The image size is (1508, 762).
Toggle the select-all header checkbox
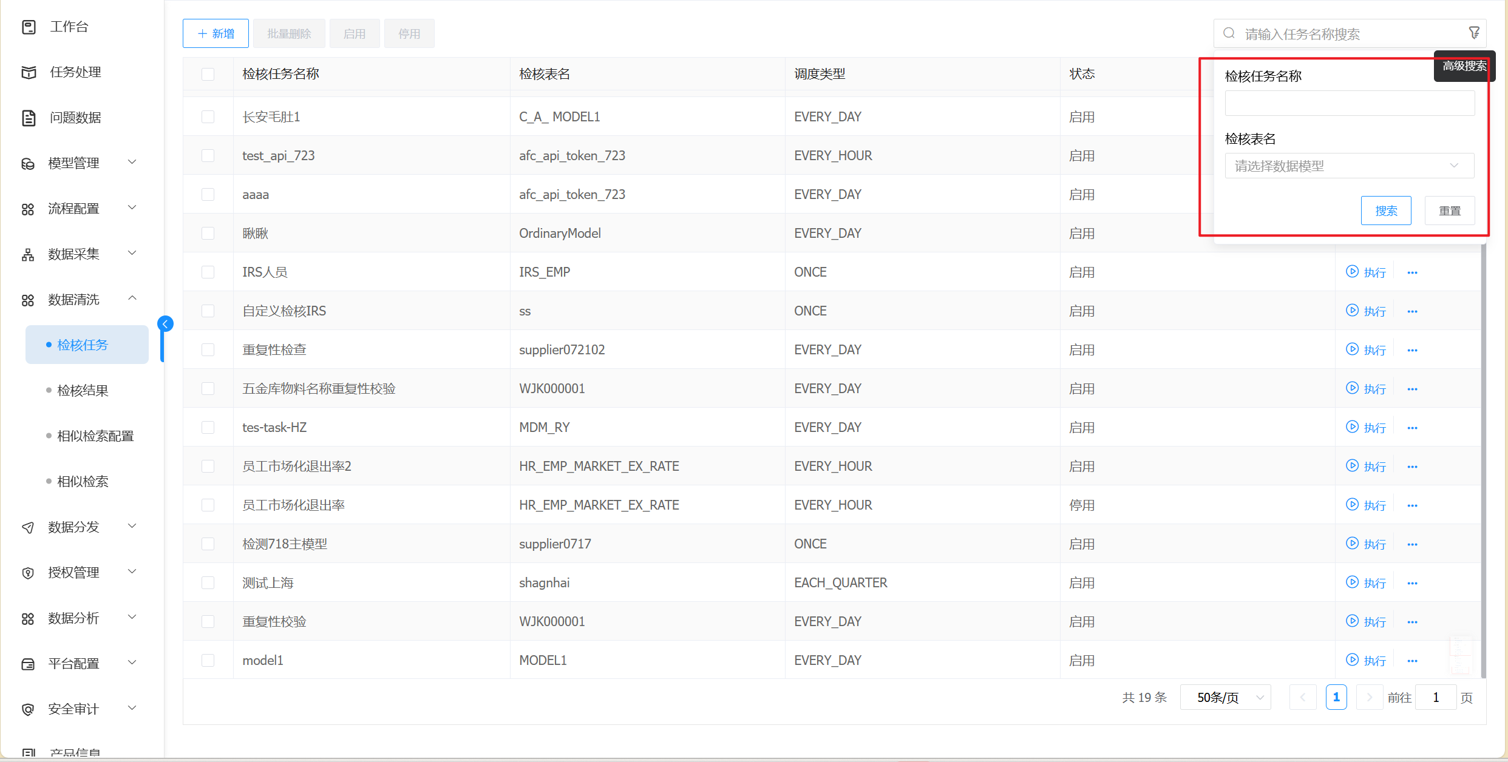(208, 74)
